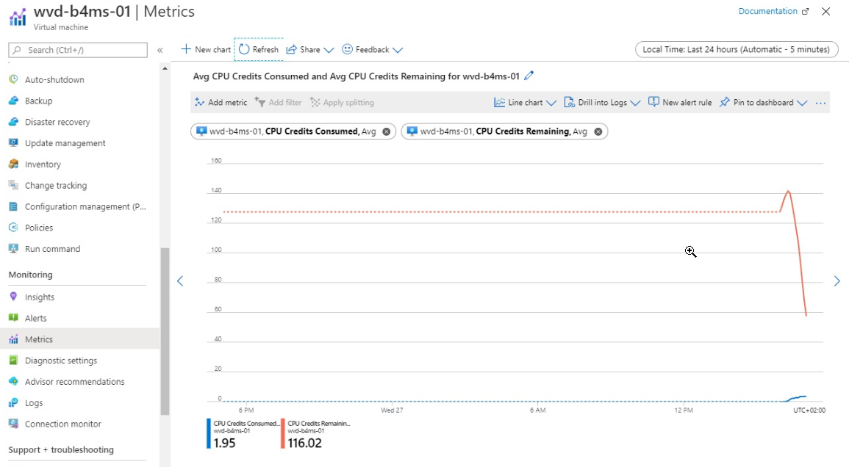Open Configuration management item
Viewport: 849px width, 467px height.
pyautogui.click(x=85, y=206)
